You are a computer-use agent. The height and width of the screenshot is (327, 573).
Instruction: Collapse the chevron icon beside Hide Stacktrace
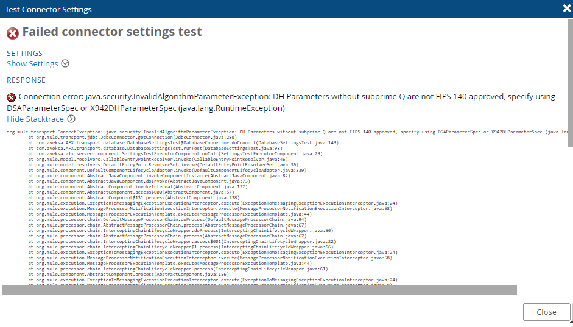(71, 119)
